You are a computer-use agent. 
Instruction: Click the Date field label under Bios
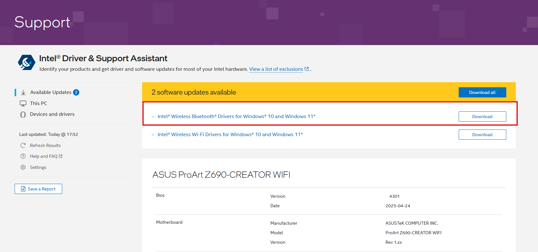(x=275, y=206)
